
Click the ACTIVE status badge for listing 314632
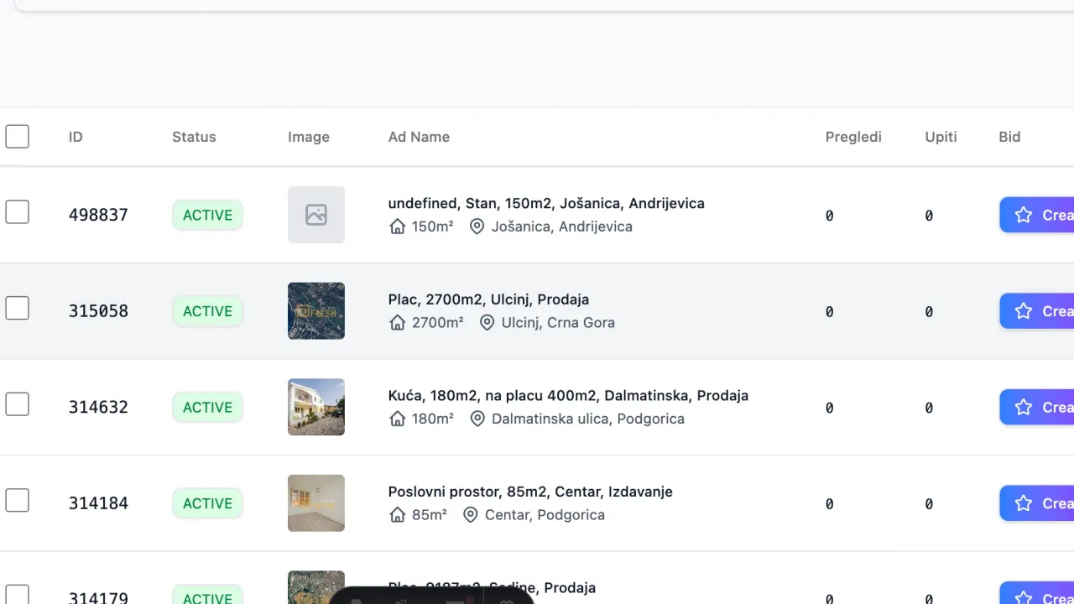click(207, 407)
